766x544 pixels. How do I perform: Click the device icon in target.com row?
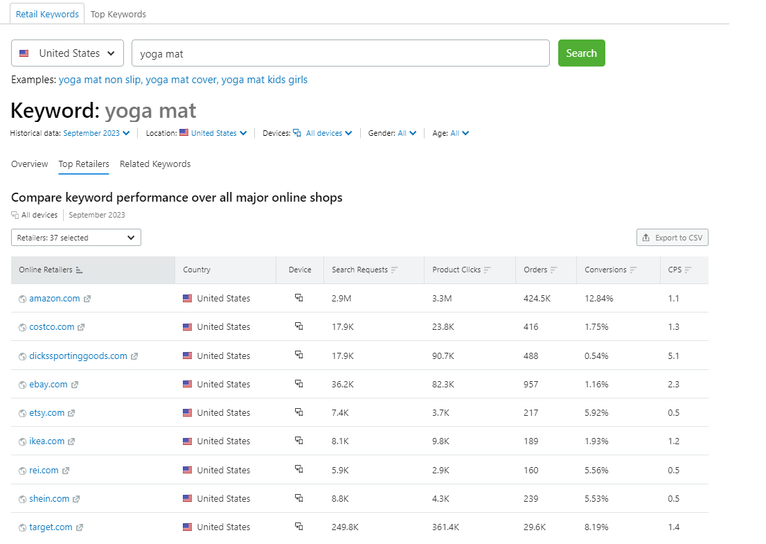point(299,527)
